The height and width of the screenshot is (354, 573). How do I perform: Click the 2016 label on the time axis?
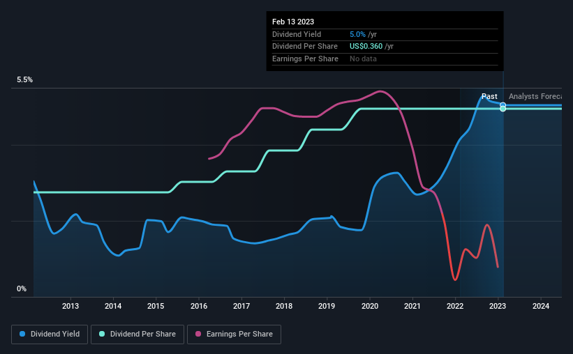(199, 306)
